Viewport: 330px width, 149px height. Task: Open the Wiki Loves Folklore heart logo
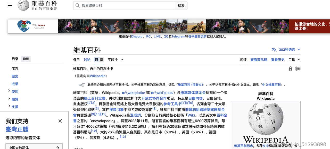point(24,26)
